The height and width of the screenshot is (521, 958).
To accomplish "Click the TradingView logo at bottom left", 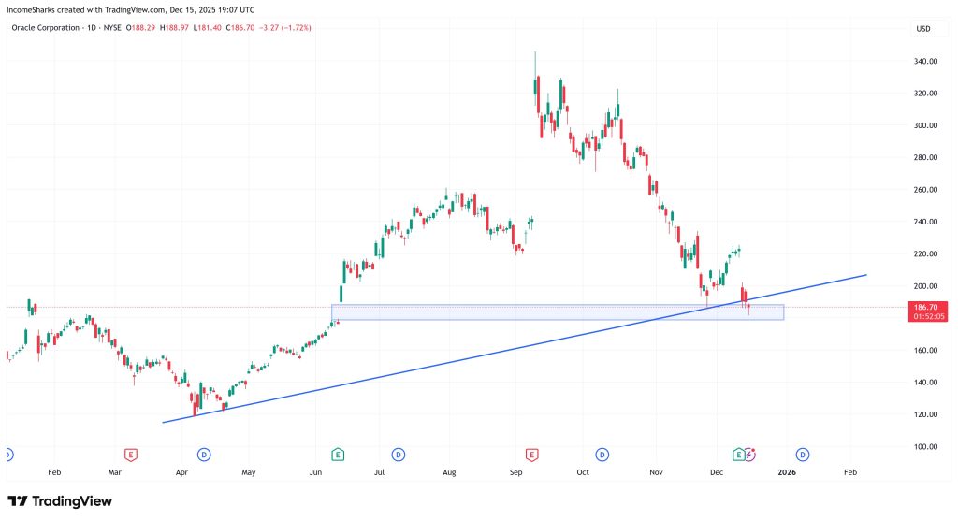I will pos(60,501).
